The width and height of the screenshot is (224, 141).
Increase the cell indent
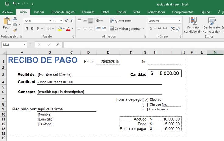[x=104, y=28]
